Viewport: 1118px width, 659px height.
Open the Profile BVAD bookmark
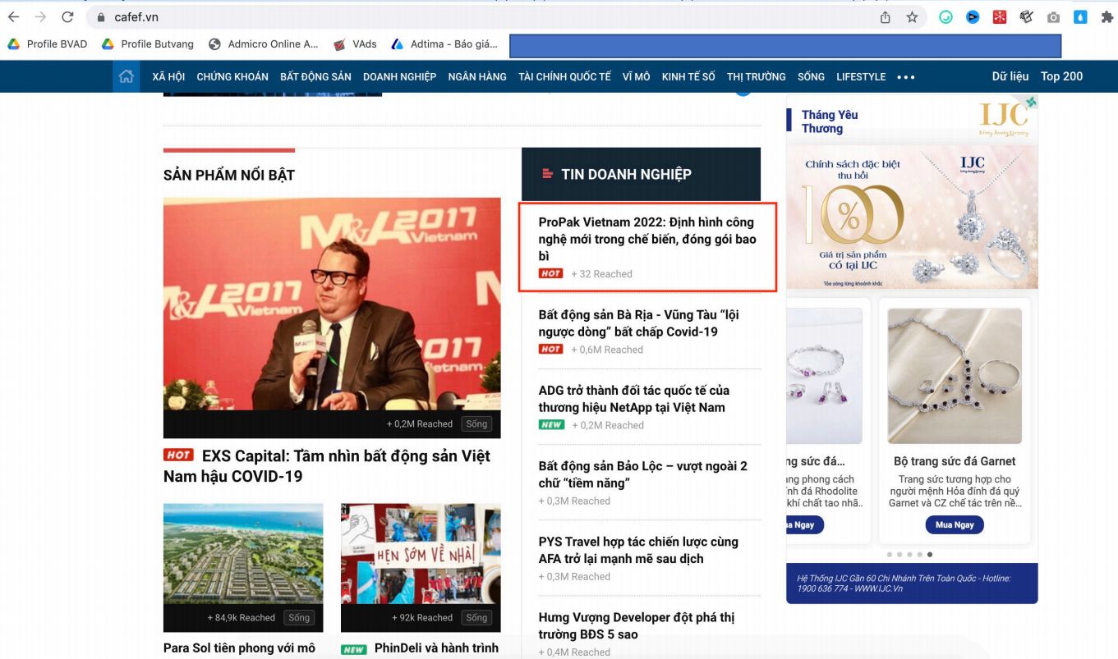pyautogui.click(x=48, y=44)
